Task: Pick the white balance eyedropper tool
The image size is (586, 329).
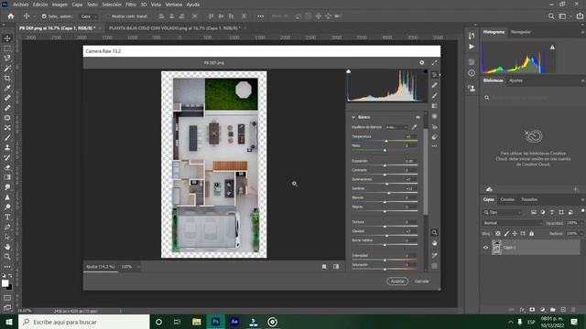Action: click(x=414, y=127)
